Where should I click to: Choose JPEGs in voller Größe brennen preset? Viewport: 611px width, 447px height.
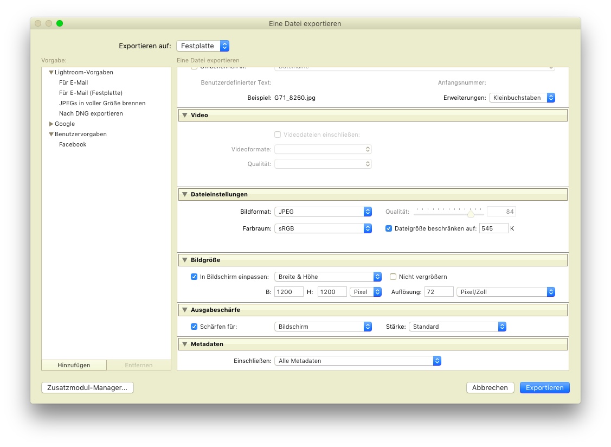click(x=102, y=104)
